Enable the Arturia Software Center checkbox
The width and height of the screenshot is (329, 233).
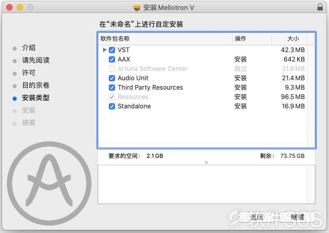pyautogui.click(x=112, y=69)
